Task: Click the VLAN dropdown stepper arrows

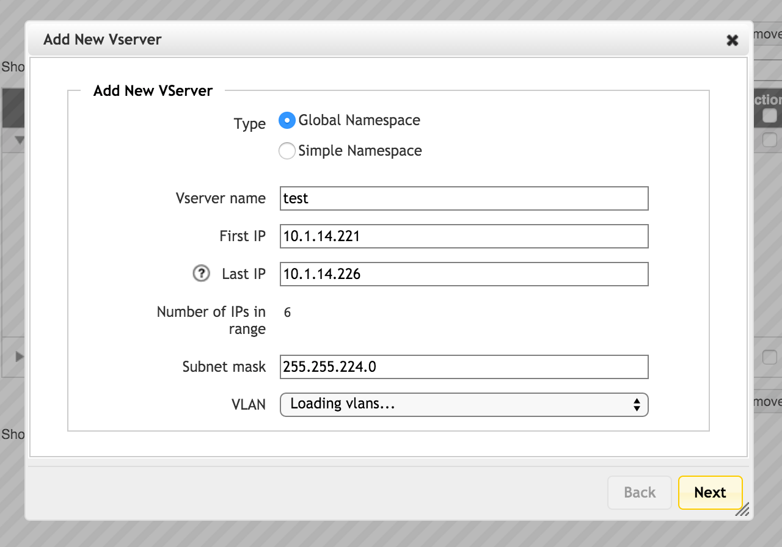Action: tap(637, 404)
